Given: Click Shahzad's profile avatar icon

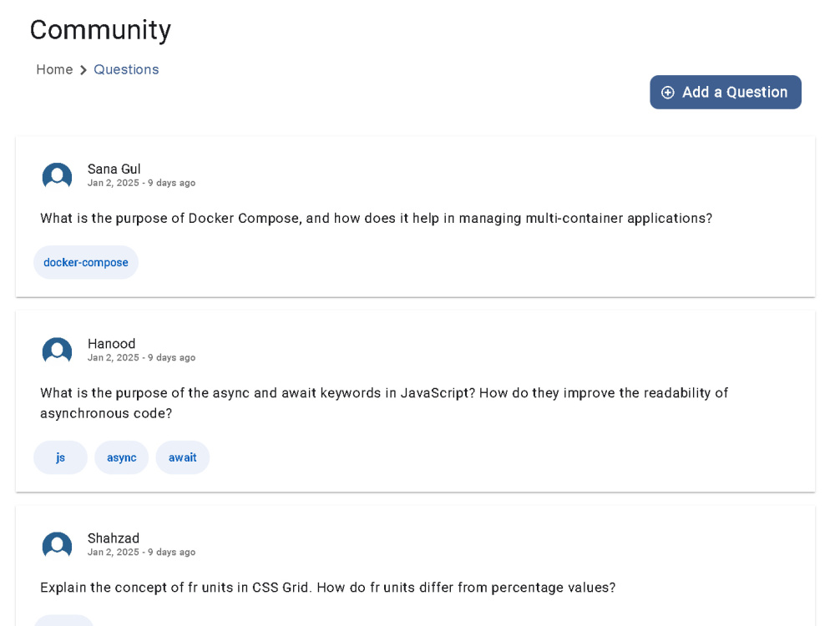Looking at the screenshot, I should point(57,544).
